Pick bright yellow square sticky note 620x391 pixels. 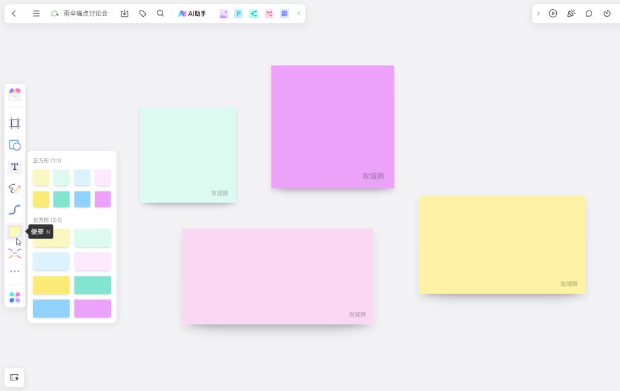tap(41, 200)
